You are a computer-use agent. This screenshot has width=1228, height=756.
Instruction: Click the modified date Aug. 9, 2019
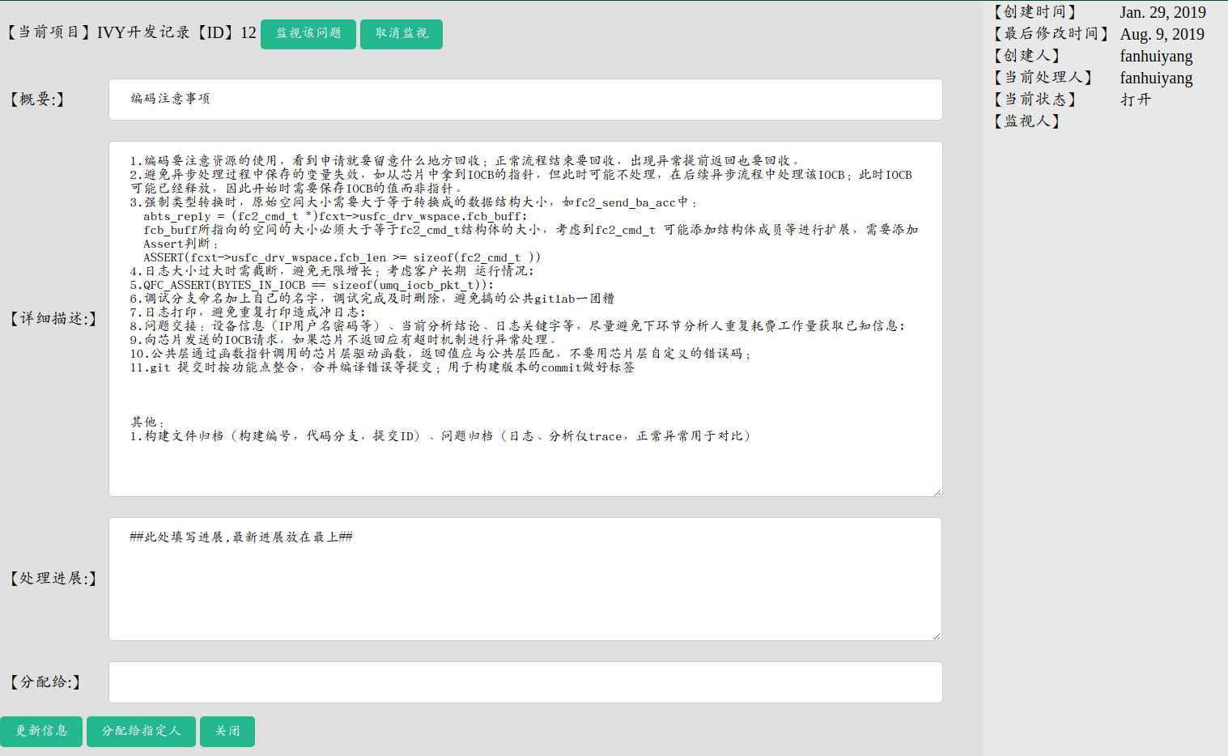(x=1162, y=34)
